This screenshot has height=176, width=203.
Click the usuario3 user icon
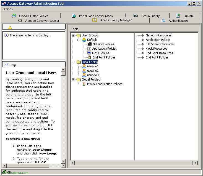tap(84, 75)
